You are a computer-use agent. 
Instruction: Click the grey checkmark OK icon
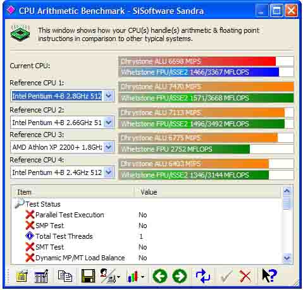pos(226,276)
